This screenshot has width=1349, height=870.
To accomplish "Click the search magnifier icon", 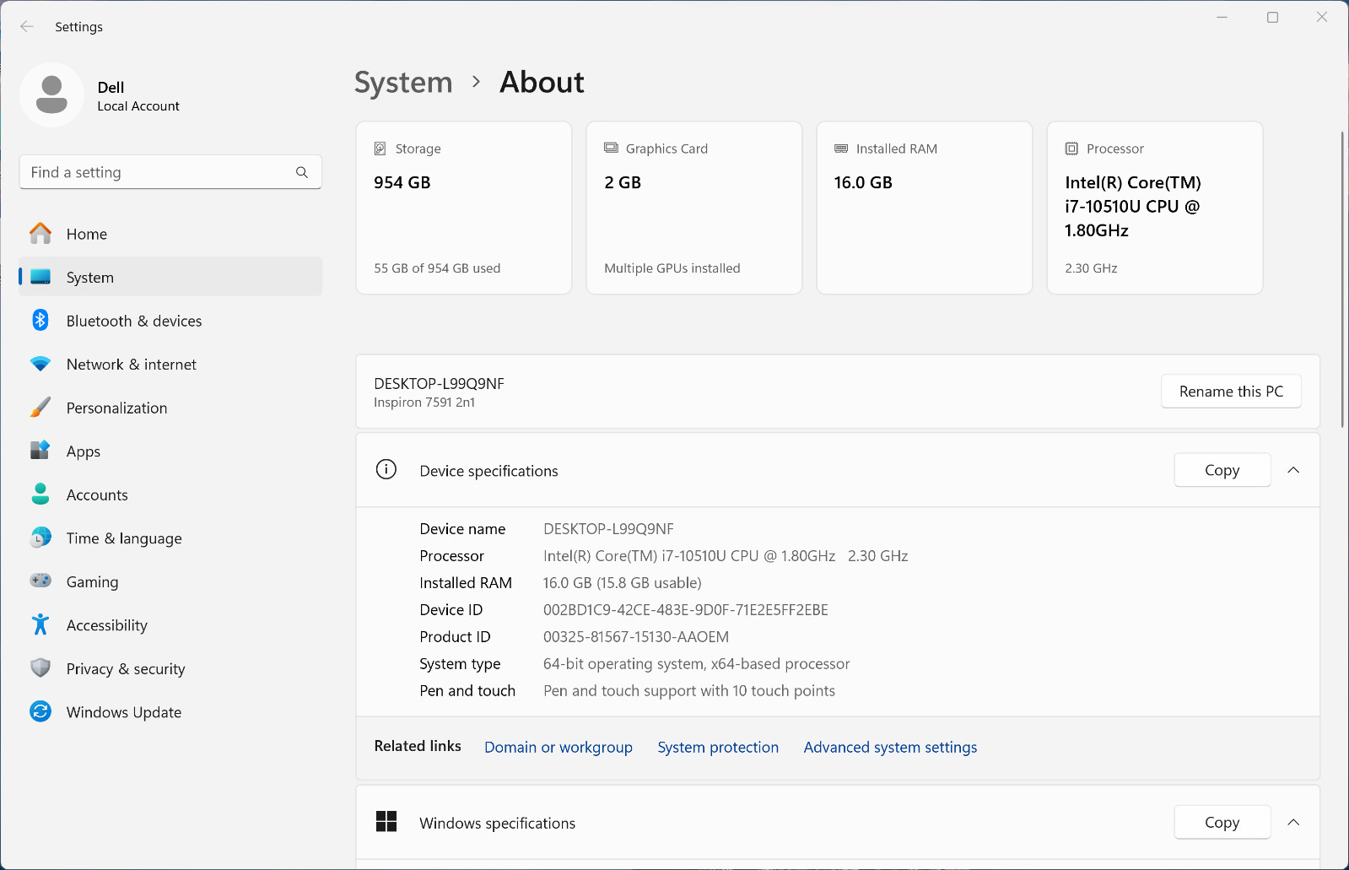I will point(302,172).
